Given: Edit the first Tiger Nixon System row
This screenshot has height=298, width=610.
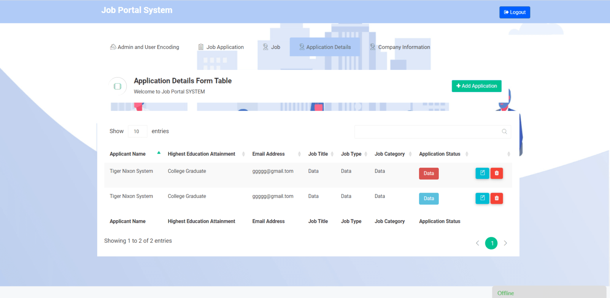Looking at the screenshot, I should (x=483, y=173).
